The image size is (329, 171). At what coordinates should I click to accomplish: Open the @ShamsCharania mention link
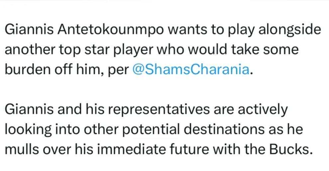point(190,69)
